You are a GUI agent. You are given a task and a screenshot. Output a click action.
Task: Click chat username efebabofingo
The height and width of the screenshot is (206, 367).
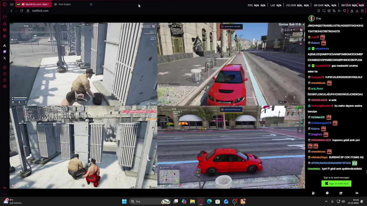[319, 157]
